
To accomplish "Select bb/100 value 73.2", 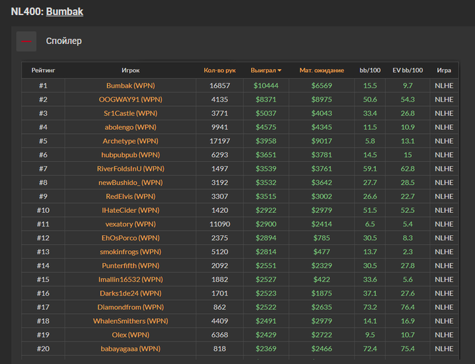I will tap(370, 308).
